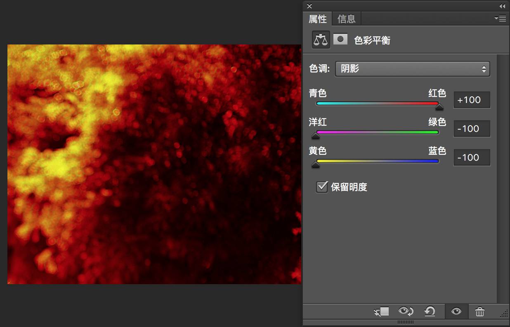This screenshot has width=510, height=327.
Task: Click the 黄色-蓝色 slider handle
Action: point(316,165)
